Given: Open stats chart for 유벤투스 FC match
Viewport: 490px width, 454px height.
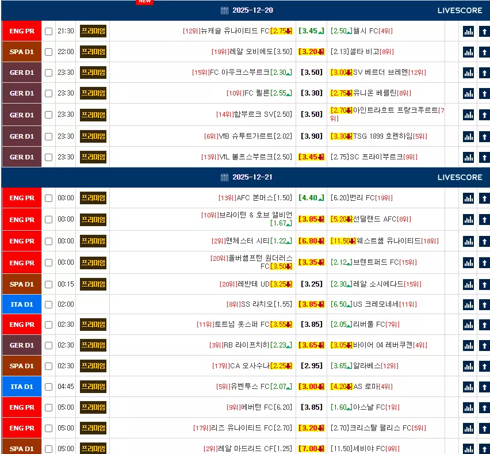Looking at the screenshot, I should (468, 387).
